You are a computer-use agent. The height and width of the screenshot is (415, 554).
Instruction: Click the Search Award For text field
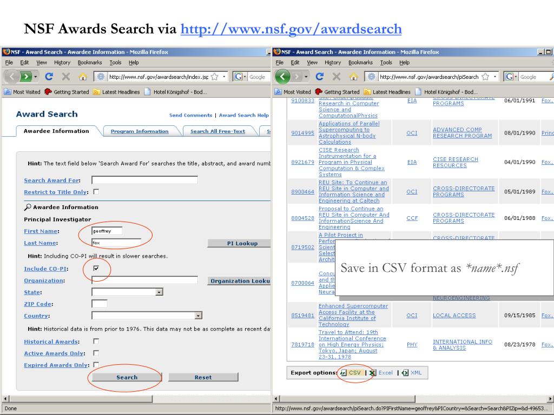(x=144, y=180)
